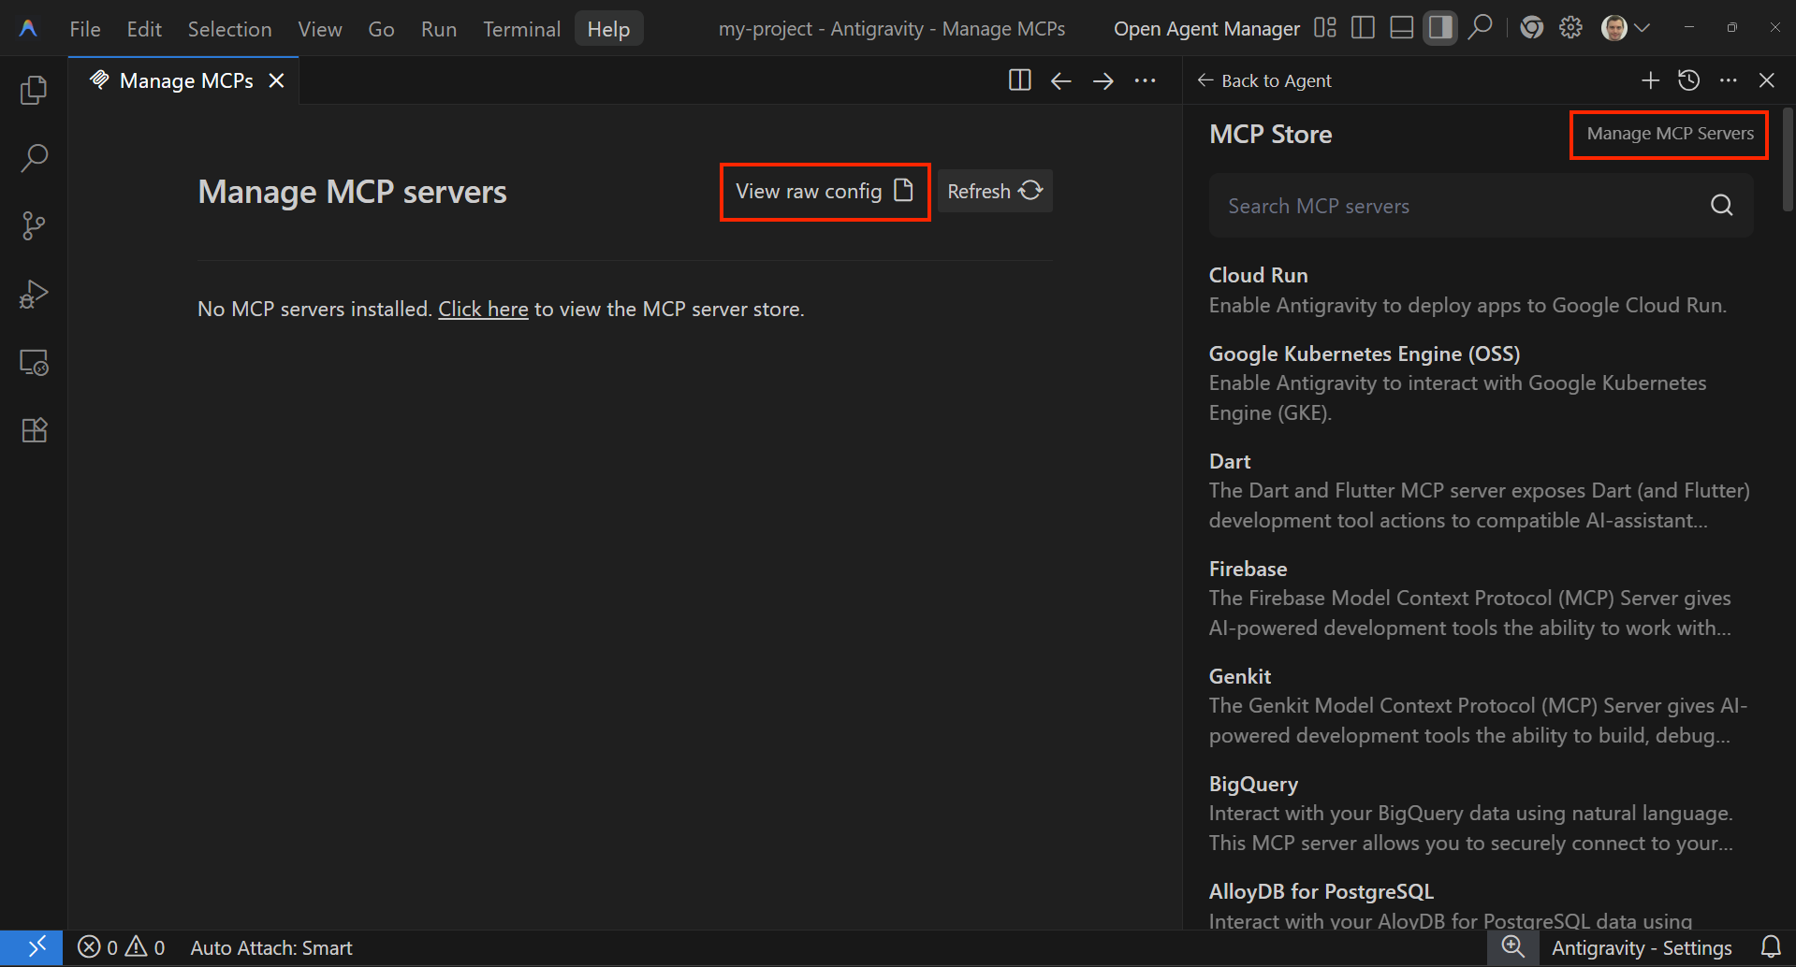The height and width of the screenshot is (967, 1796).
Task: Open the File menu
Action: pos(85,29)
